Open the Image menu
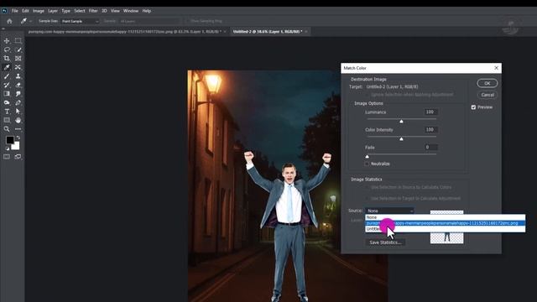Viewport: 537px width, 302px height. click(x=39, y=11)
